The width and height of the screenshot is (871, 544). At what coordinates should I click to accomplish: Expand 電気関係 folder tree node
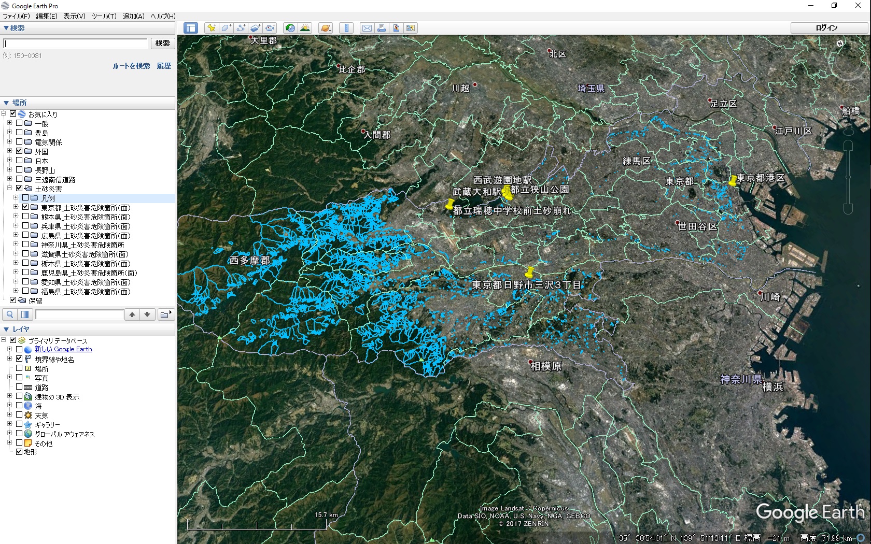pyautogui.click(x=9, y=142)
